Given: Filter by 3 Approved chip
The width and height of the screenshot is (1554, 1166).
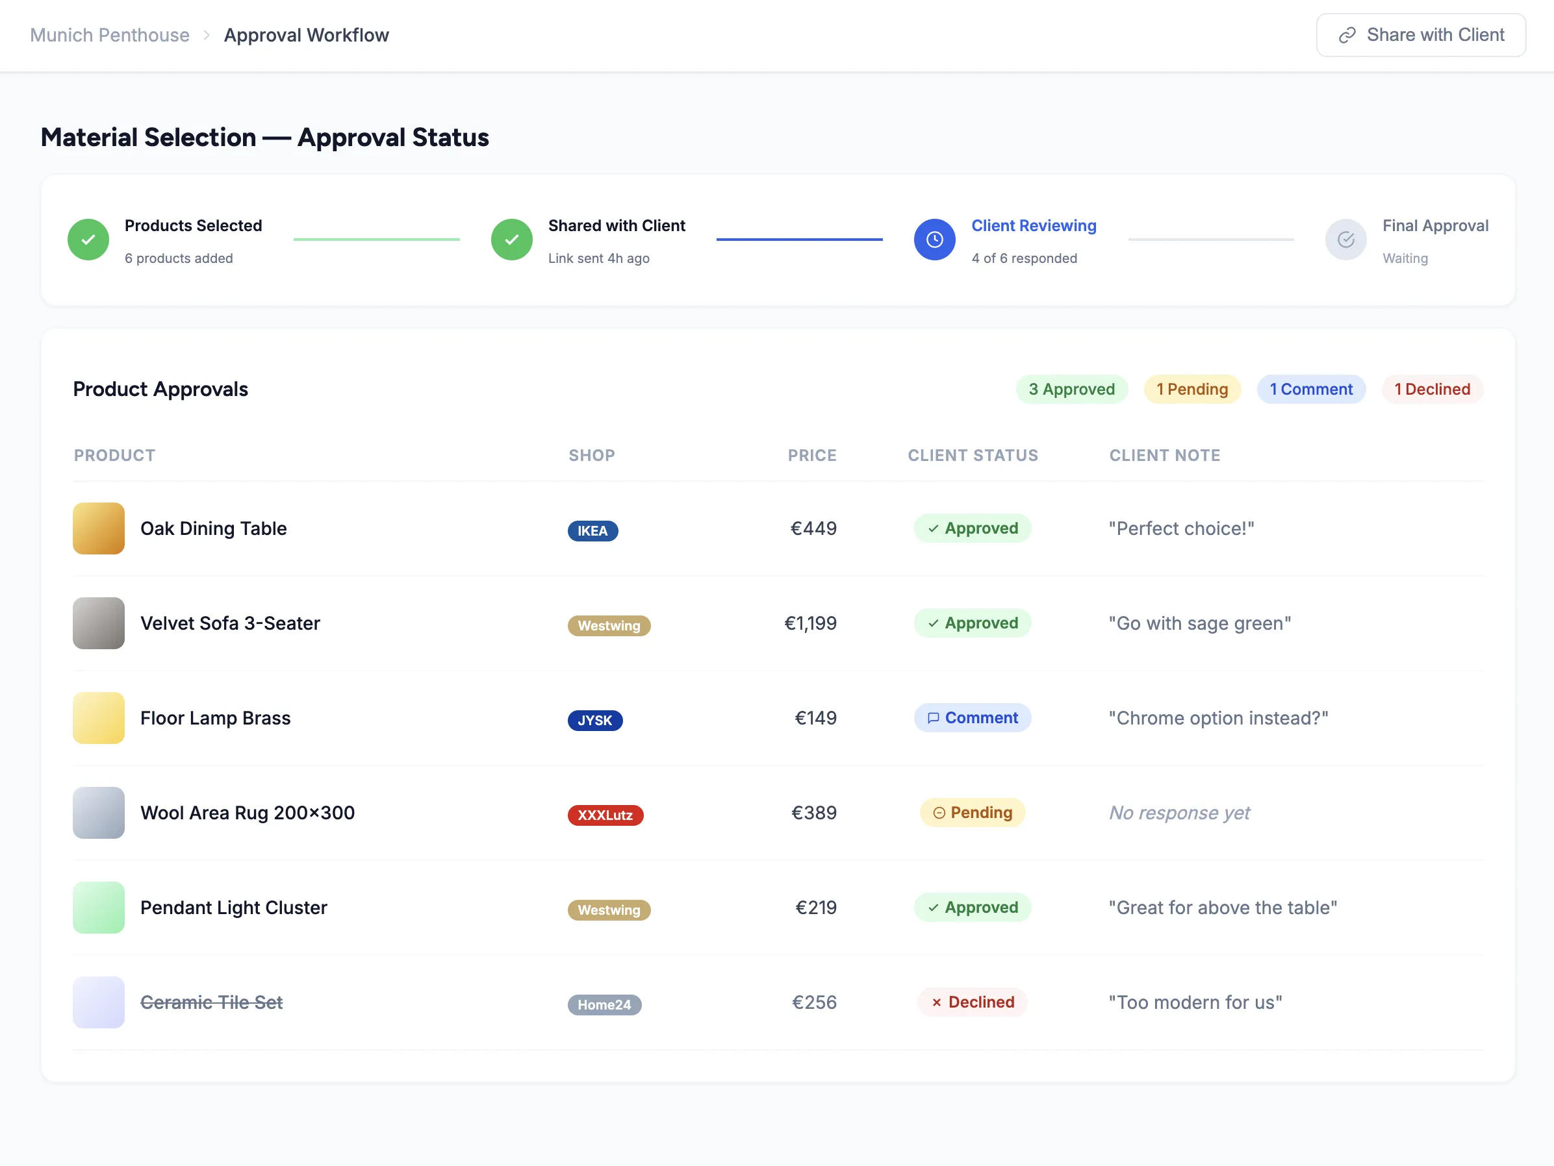Looking at the screenshot, I should (x=1071, y=389).
